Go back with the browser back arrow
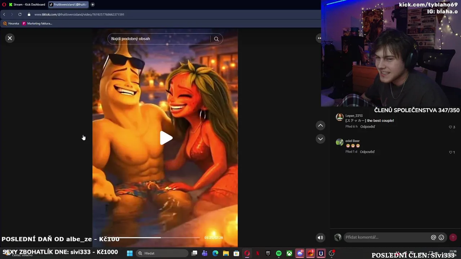The height and width of the screenshot is (259, 461). tap(4, 14)
